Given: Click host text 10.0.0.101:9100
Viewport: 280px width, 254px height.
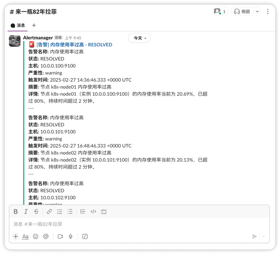Looking at the screenshot, I should [x=58, y=132].
